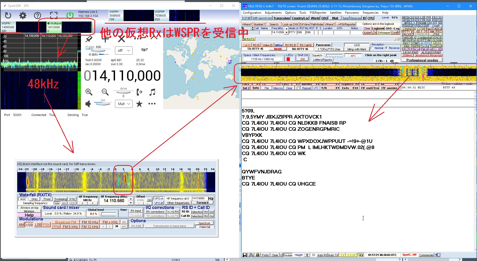Enable AGC in the Waterfall section
This screenshot has height=261, width=477.
[x=23, y=199]
